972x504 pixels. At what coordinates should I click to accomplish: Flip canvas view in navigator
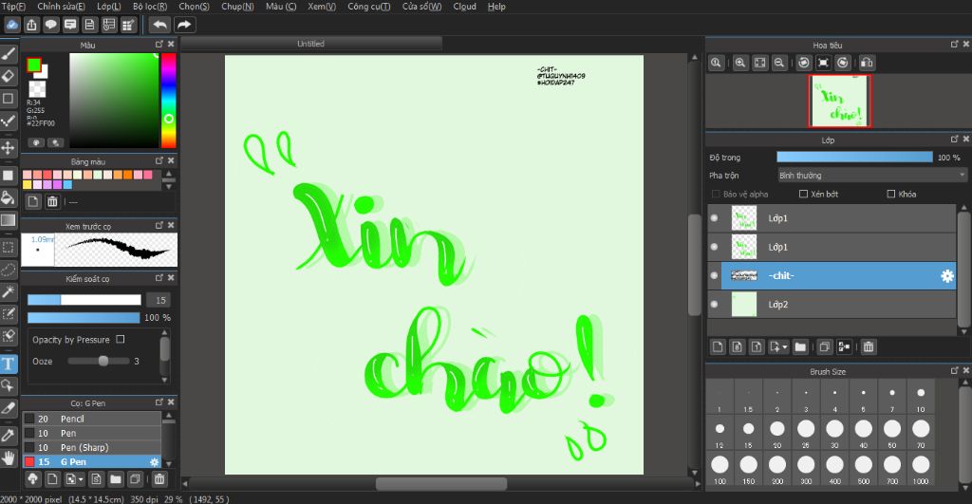[867, 63]
